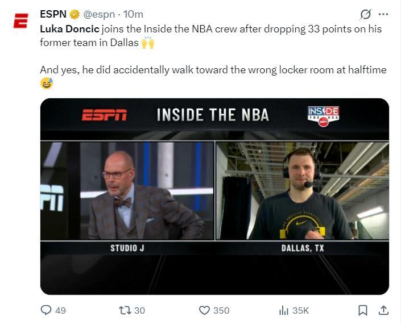Bookmark this ESPN tweet
Image resolution: width=401 pixels, height=325 pixels.
tap(363, 310)
